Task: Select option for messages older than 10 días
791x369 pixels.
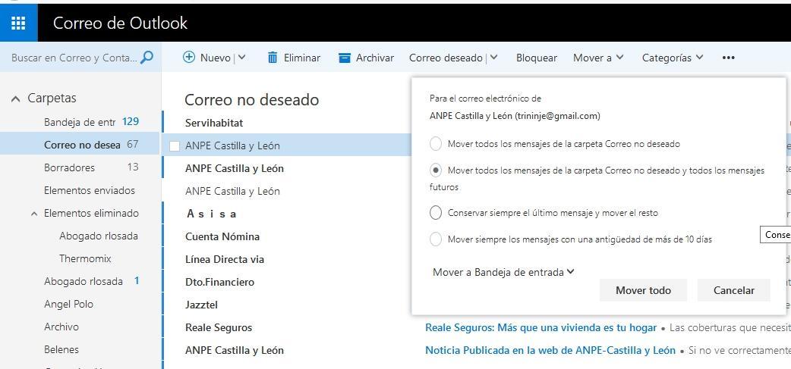Action: click(436, 239)
